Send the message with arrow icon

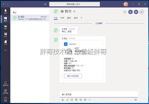[136, 100]
